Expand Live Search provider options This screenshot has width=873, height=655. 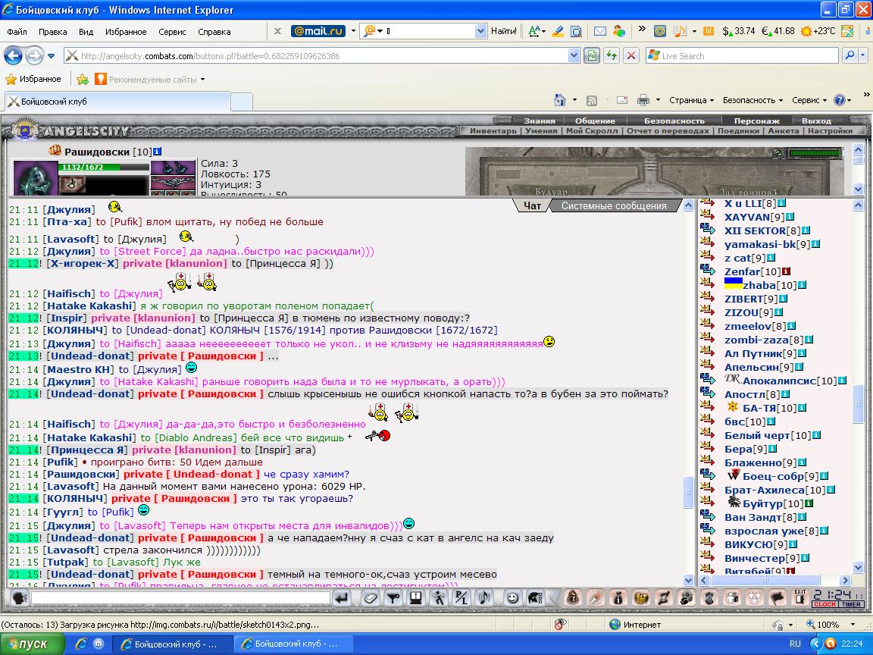[863, 55]
